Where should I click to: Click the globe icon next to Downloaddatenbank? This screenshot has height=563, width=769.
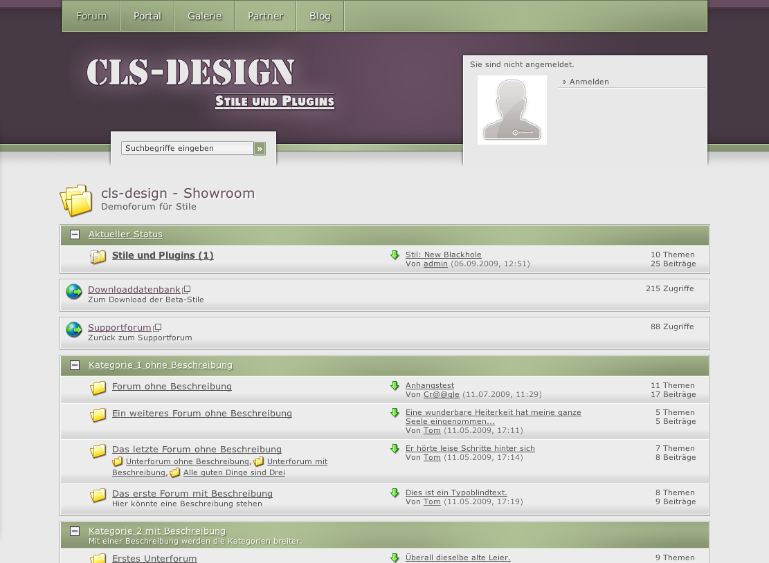(x=74, y=292)
